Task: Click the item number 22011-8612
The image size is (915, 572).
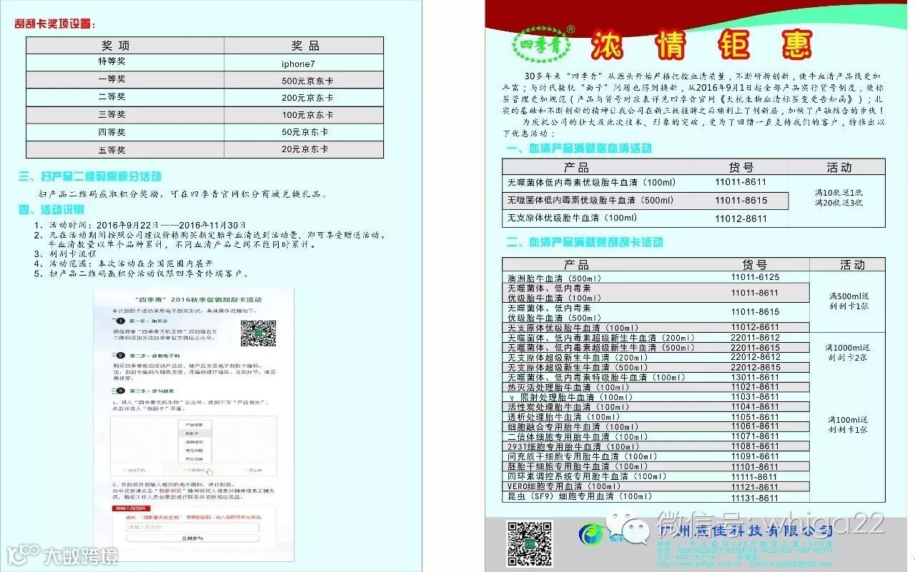Action: 755,338
